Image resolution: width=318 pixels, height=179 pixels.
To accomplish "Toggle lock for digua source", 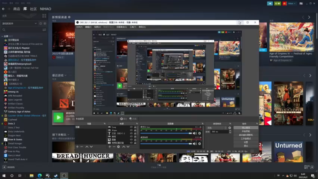I will coord(135,130).
